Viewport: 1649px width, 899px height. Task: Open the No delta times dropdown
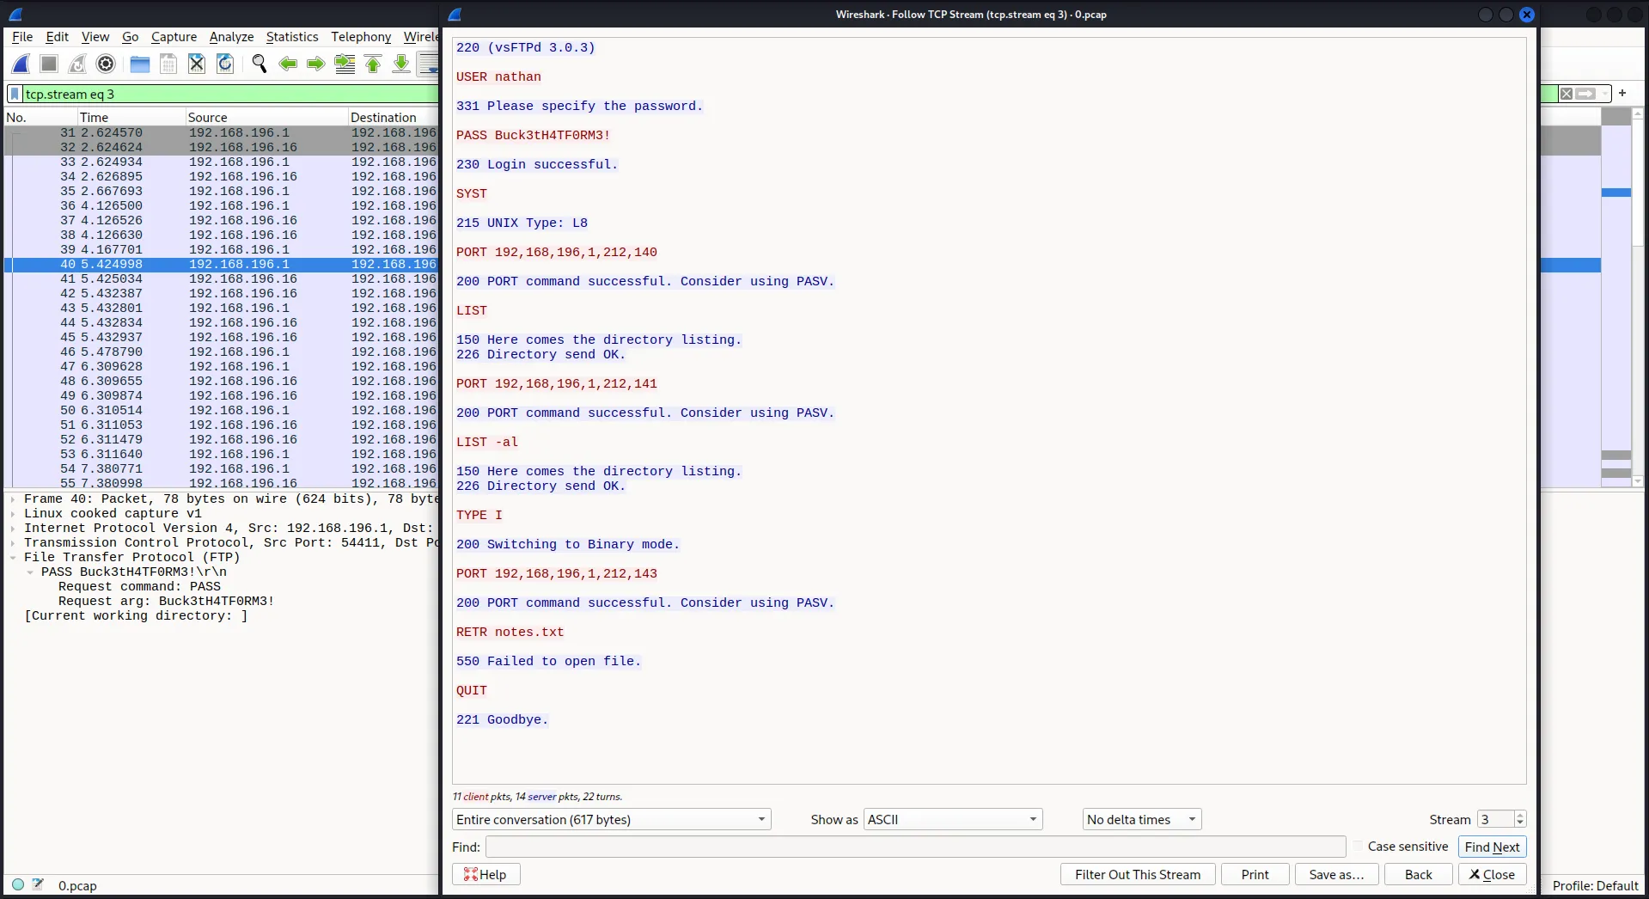pos(1141,820)
